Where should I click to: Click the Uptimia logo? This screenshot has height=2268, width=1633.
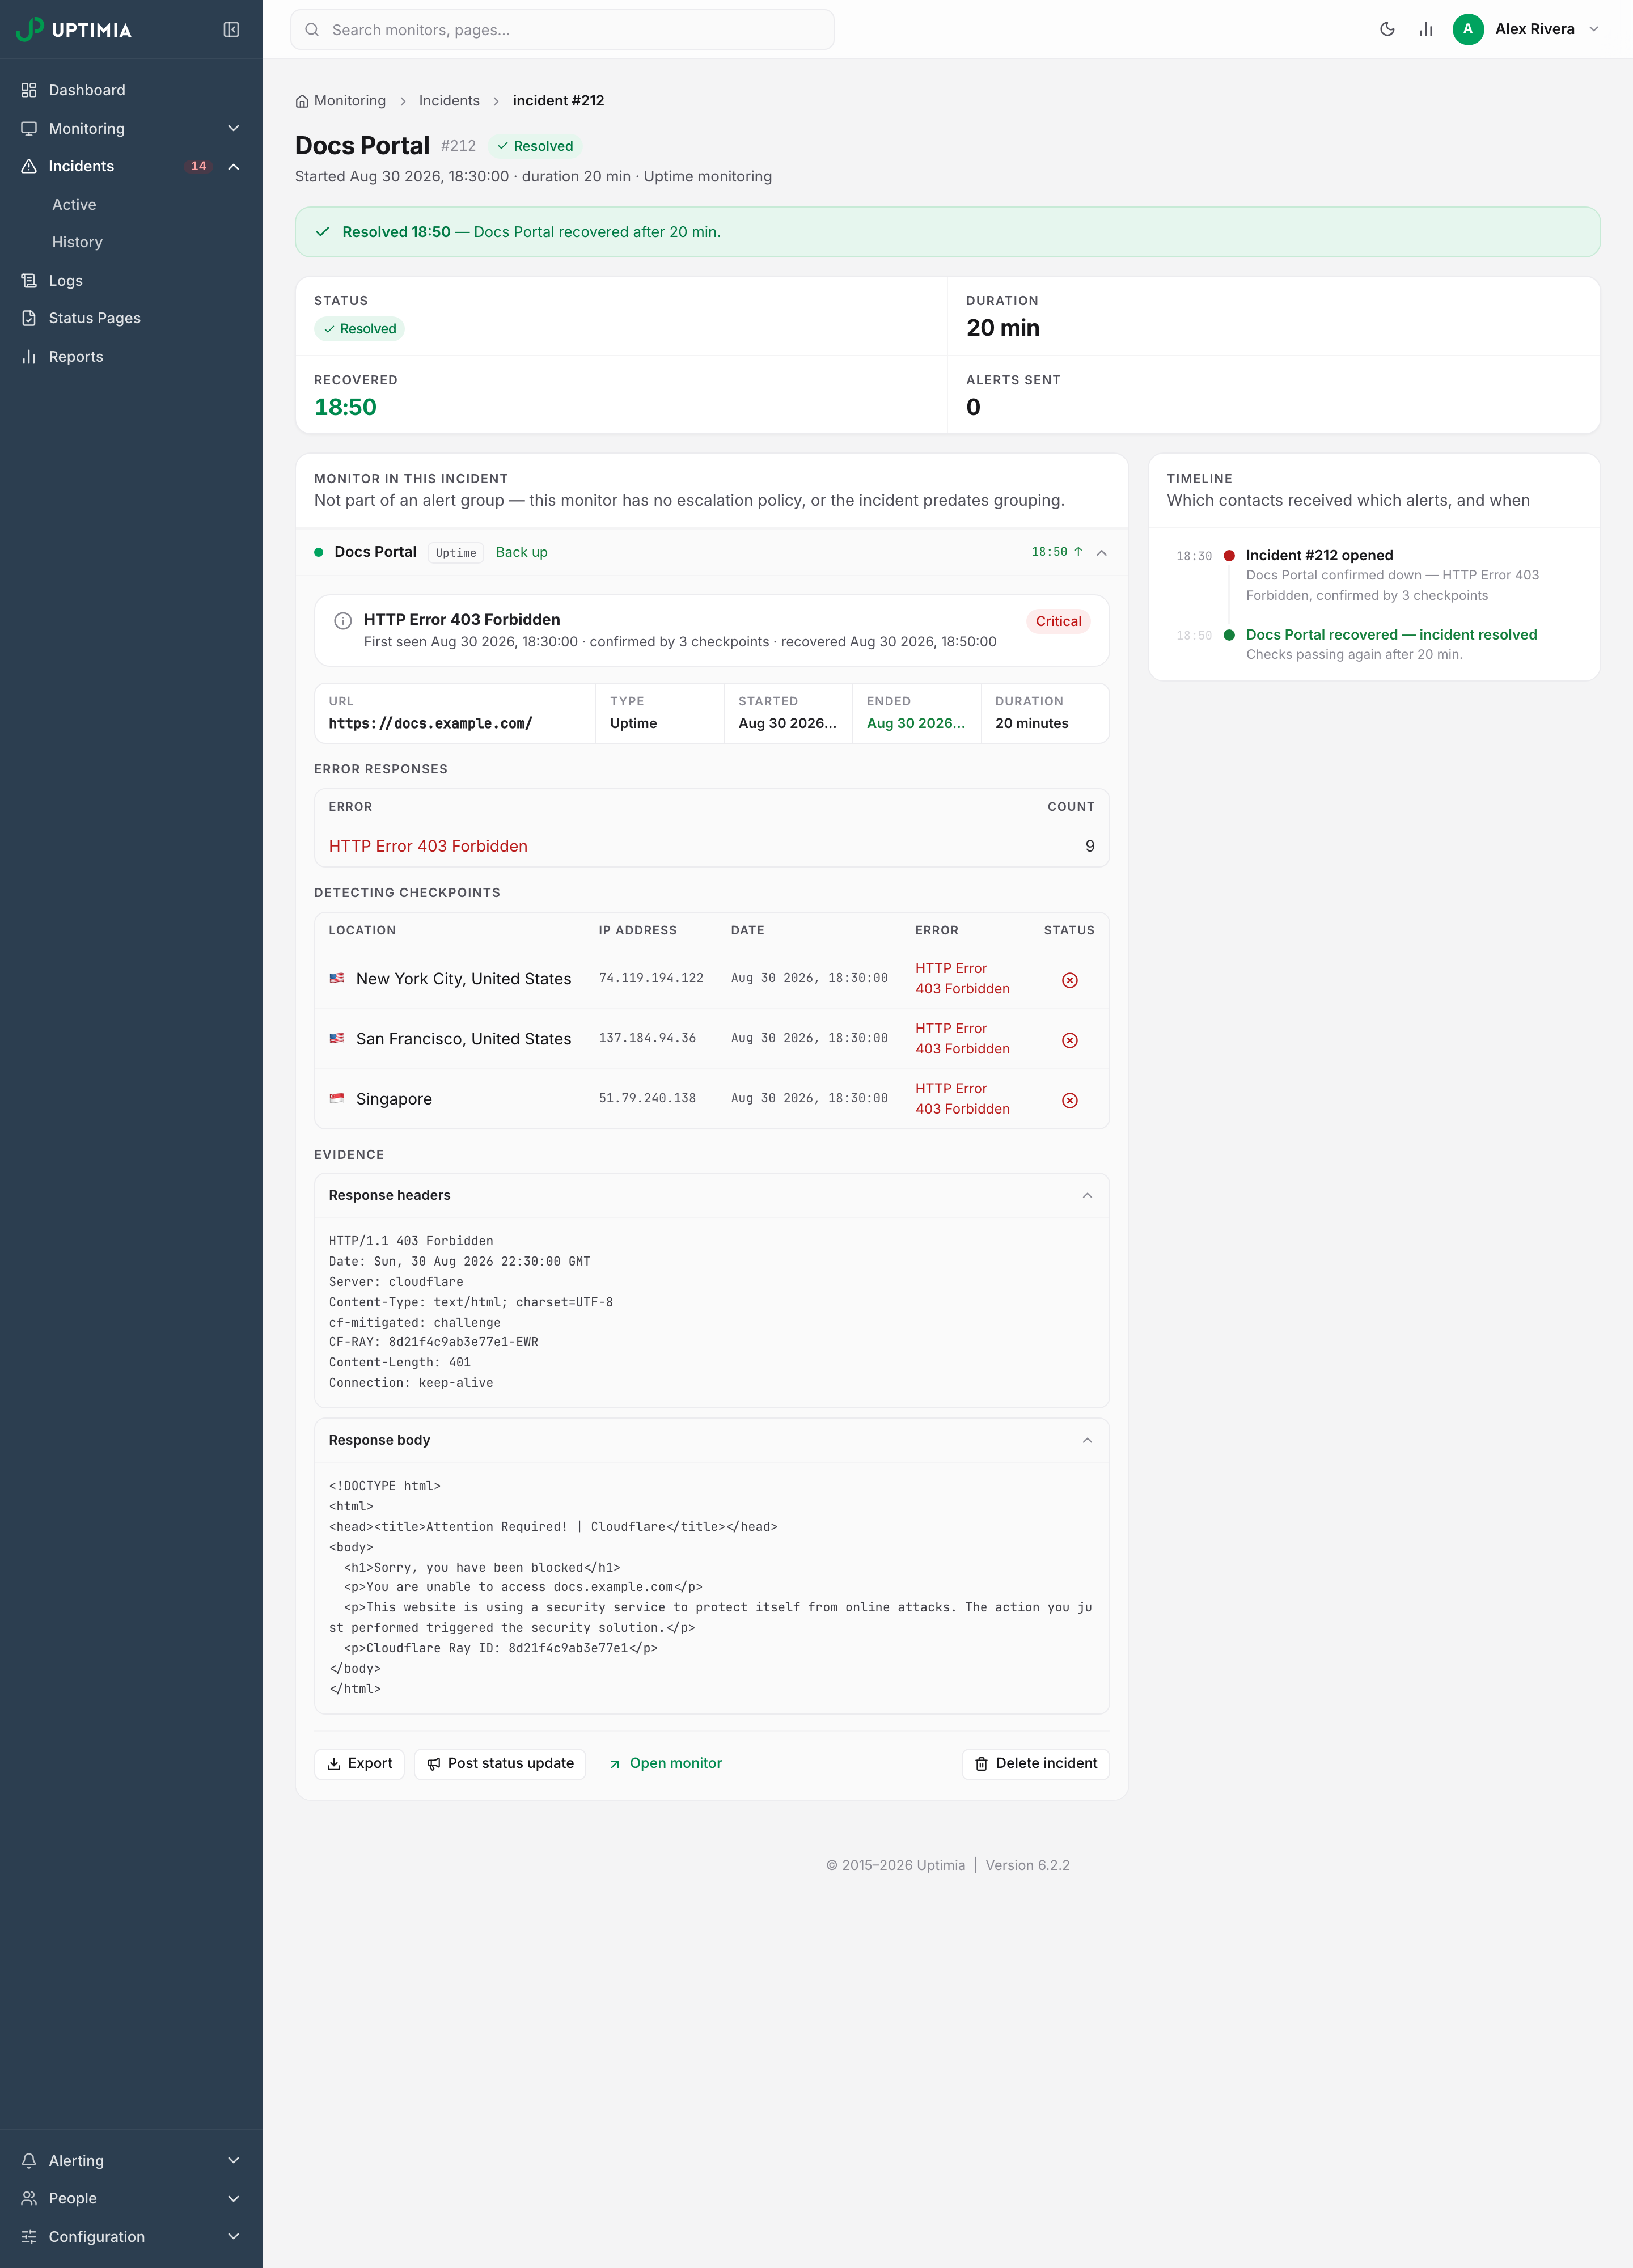74,30
